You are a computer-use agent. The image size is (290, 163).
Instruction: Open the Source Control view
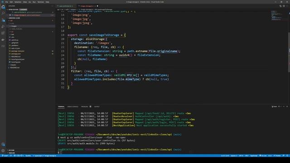tap(3, 20)
